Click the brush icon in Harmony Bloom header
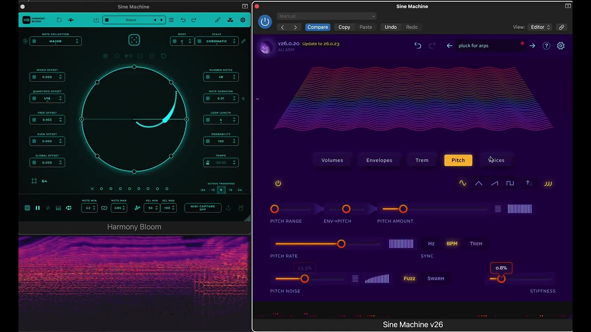The width and height of the screenshot is (591, 332). pyautogui.click(x=218, y=20)
